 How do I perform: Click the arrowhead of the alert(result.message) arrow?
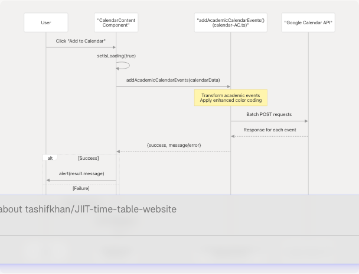[48, 180]
